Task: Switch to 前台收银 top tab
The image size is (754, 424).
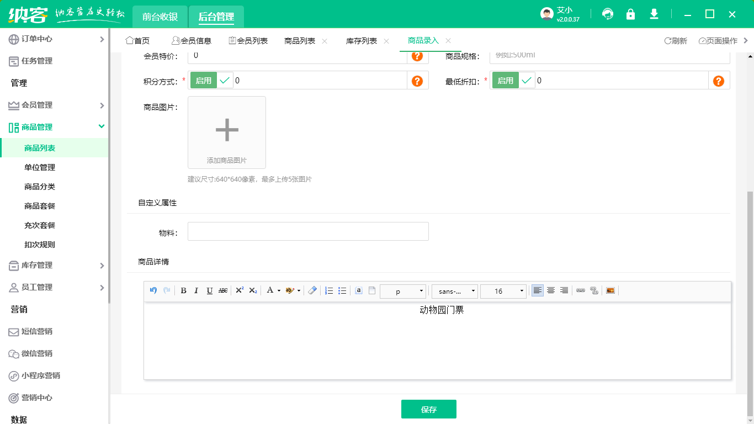Action: [160, 17]
